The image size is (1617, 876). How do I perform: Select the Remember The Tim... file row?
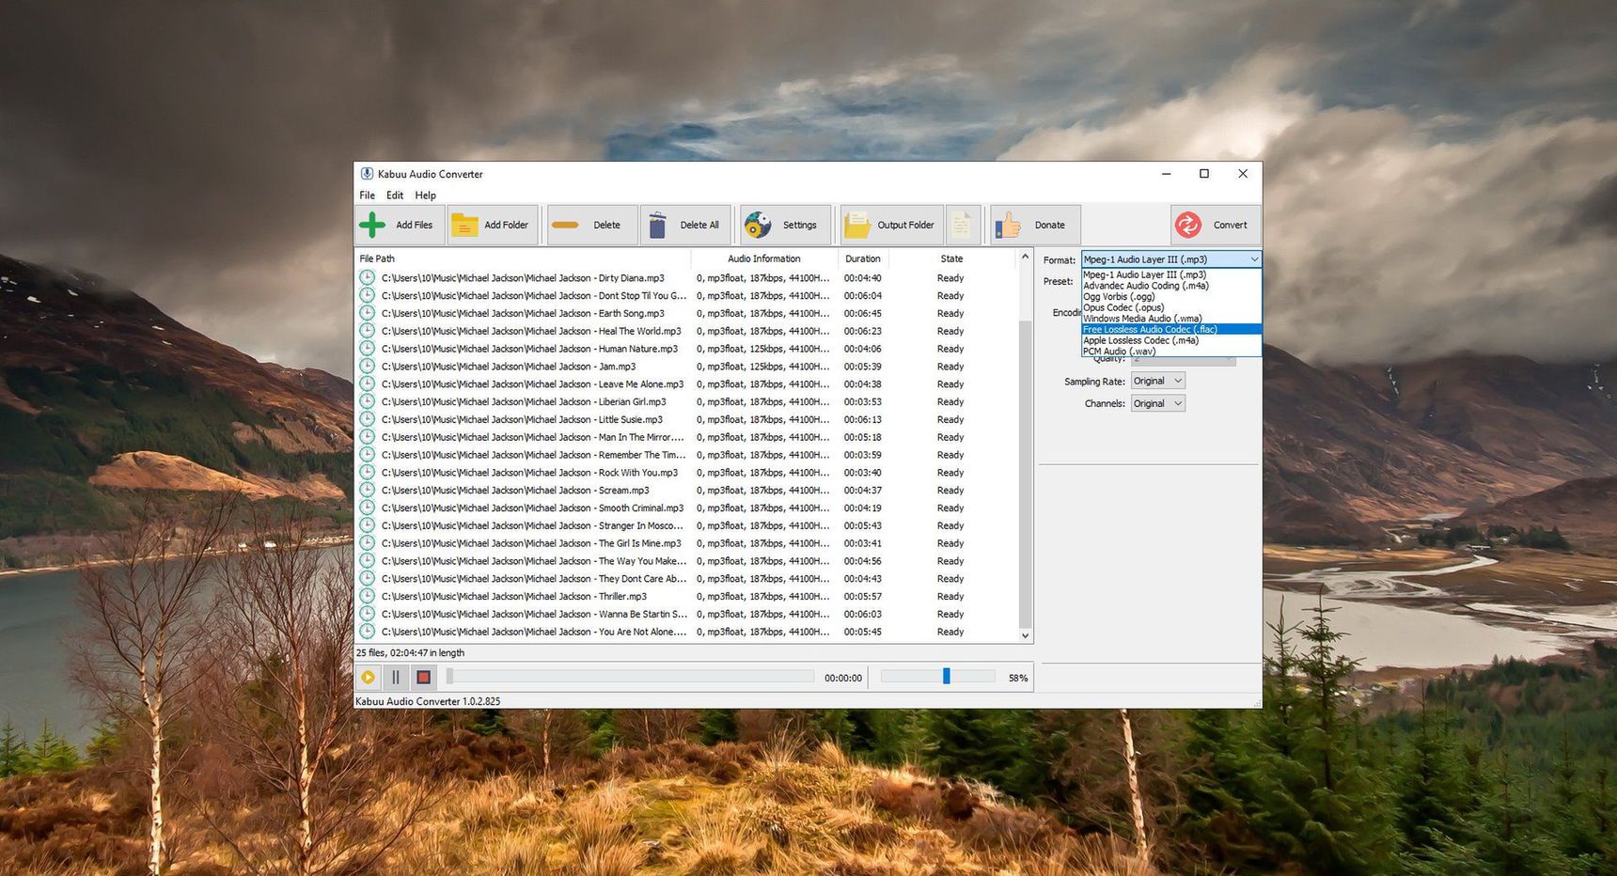(x=686, y=455)
